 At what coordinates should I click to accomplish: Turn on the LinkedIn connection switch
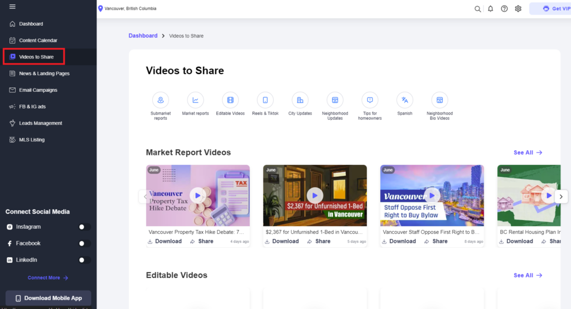click(84, 260)
